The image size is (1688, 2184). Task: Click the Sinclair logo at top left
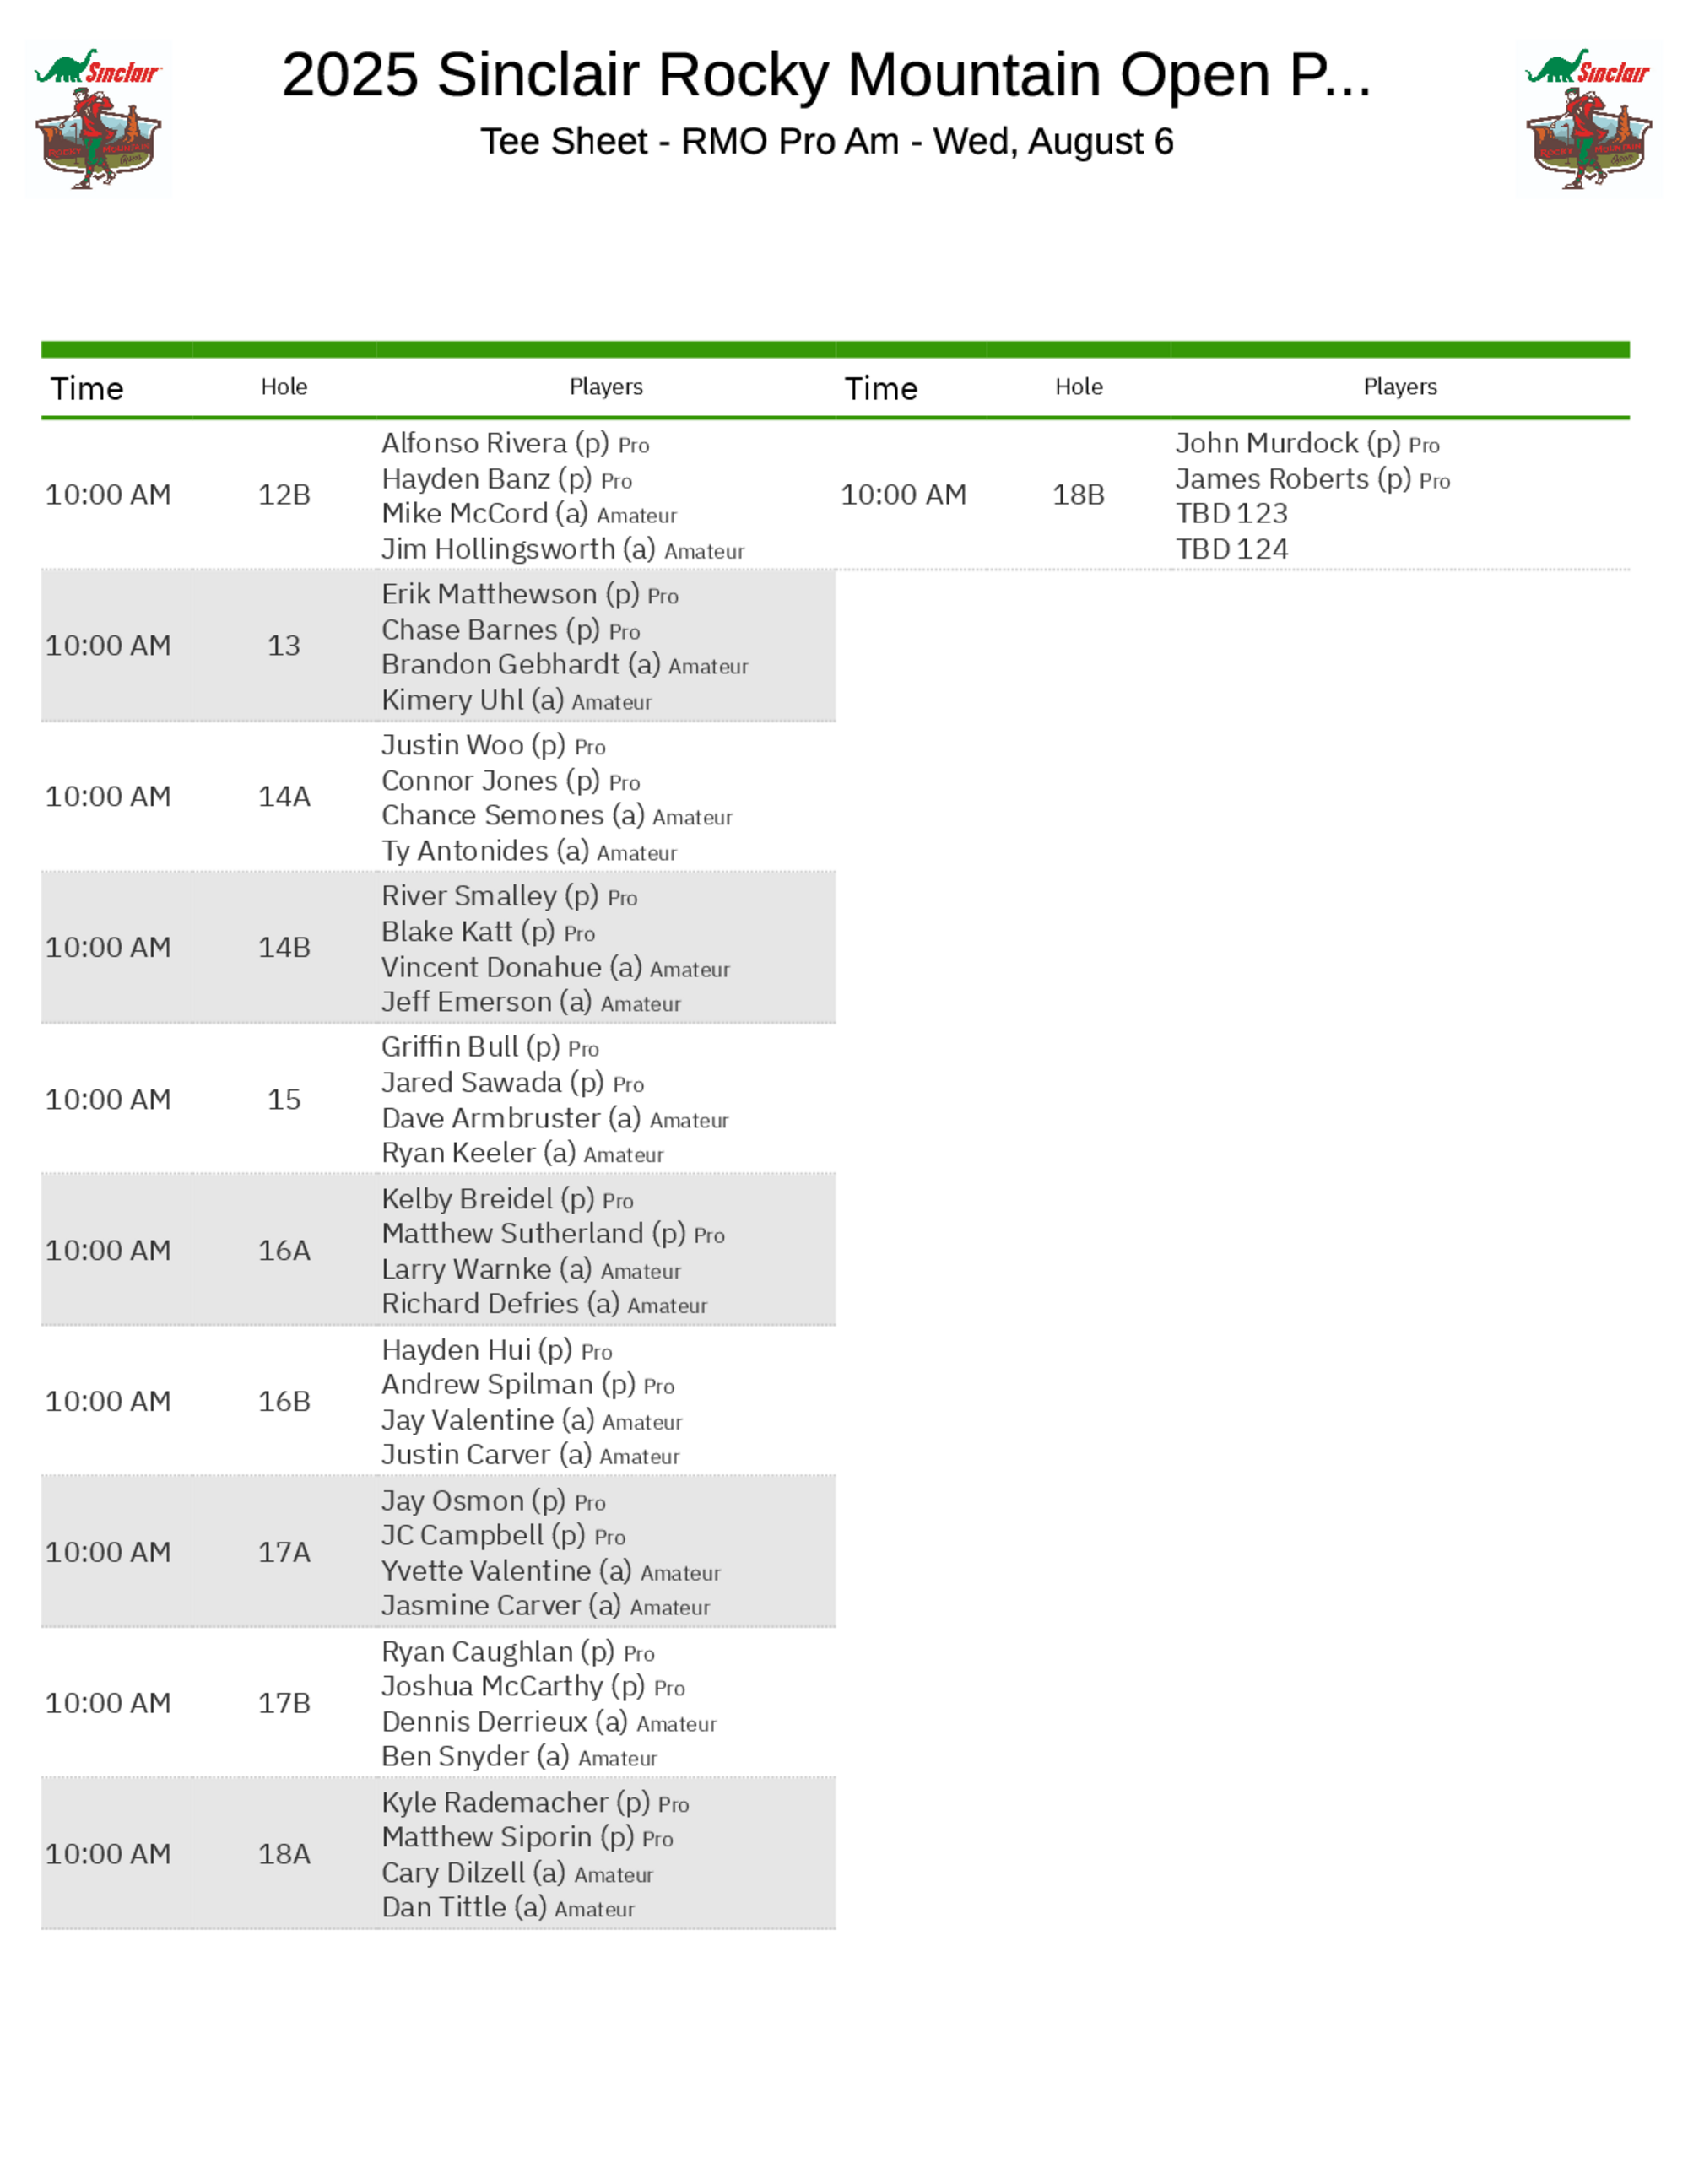pyautogui.click(x=98, y=119)
